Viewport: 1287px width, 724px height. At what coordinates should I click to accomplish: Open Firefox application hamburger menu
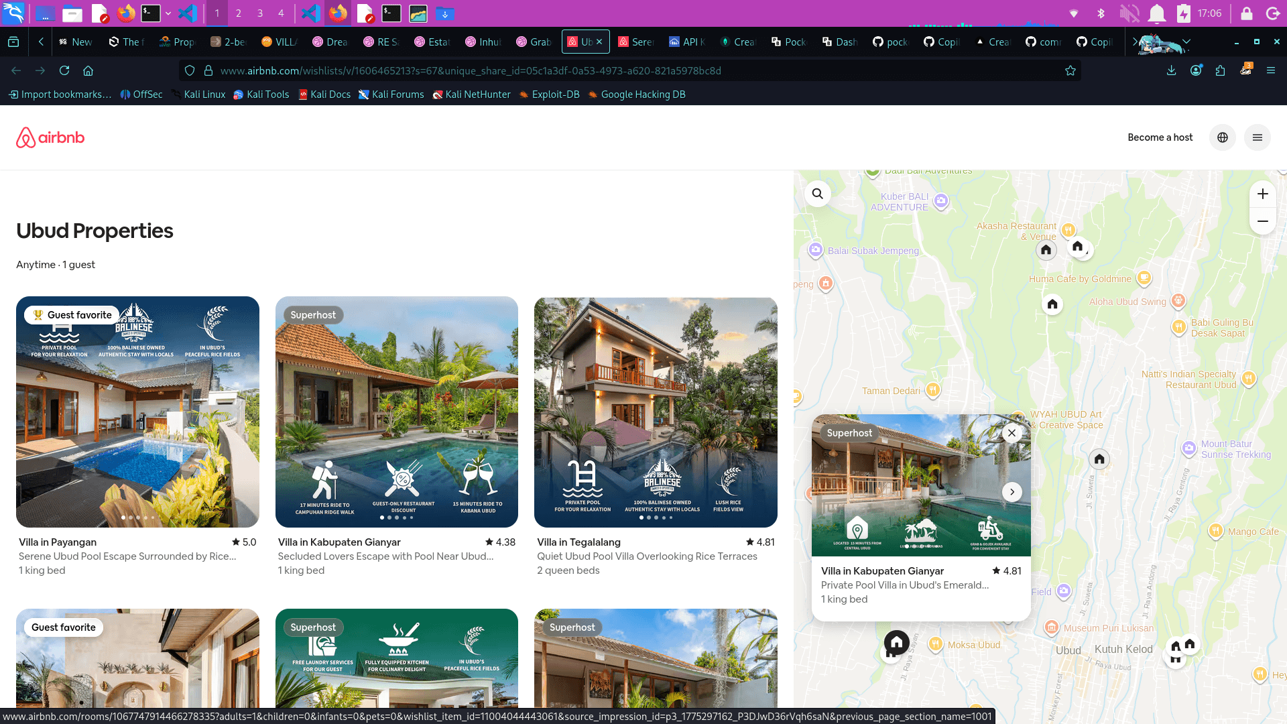point(1271,70)
